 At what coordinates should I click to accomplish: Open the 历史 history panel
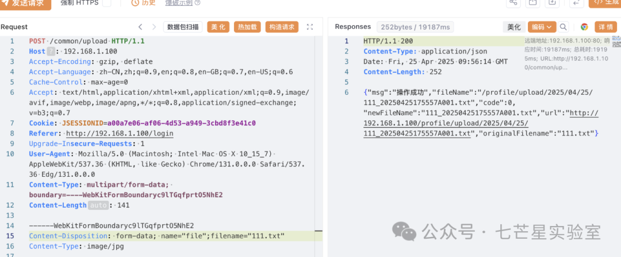(x=143, y=3)
